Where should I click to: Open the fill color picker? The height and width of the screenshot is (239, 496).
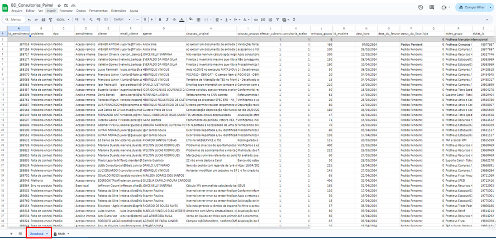coord(191,19)
